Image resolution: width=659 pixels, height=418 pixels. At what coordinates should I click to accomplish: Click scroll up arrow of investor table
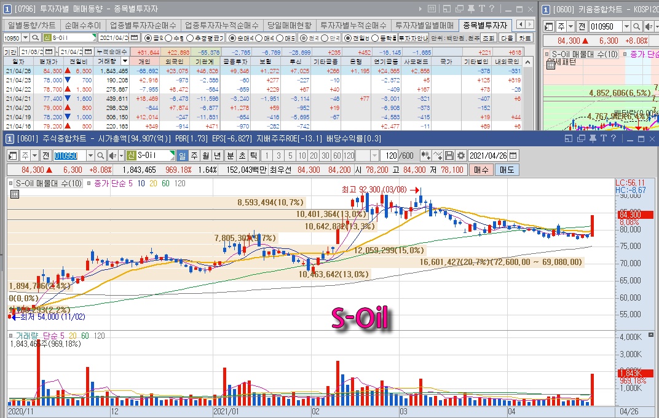coord(528,62)
